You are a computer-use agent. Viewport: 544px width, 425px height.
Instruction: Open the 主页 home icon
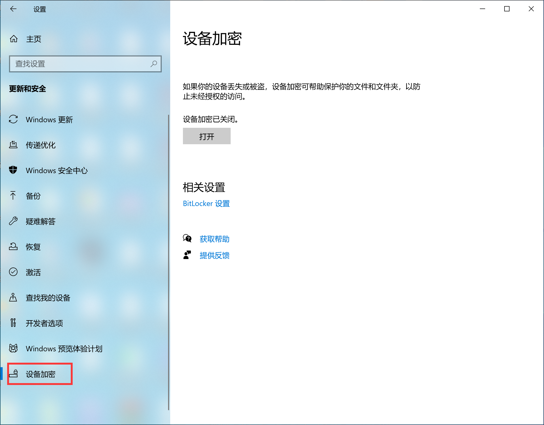pos(14,39)
